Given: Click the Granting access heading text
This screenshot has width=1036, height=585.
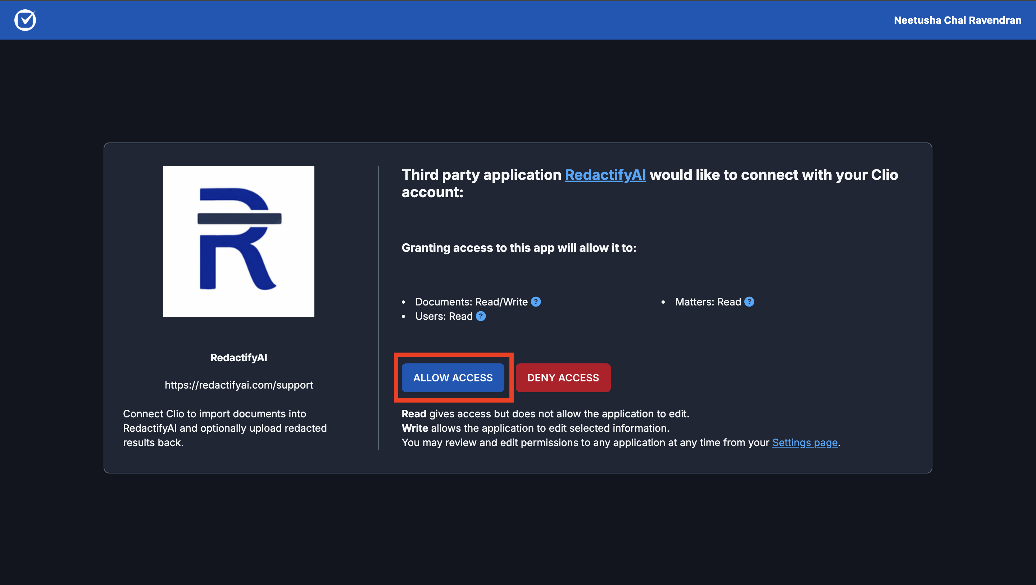Looking at the screenshot, I should 519,248.
